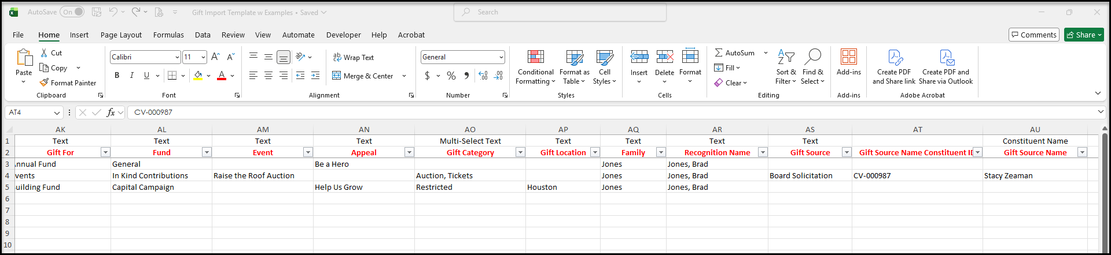This screenshot has width=1111, height=255.
Task: Increase decimal places
Action: click(483, 76)
